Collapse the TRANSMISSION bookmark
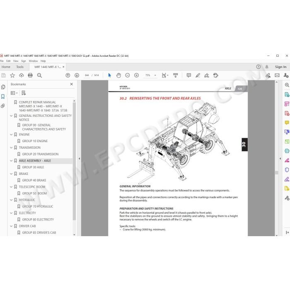 pos(11,147)
